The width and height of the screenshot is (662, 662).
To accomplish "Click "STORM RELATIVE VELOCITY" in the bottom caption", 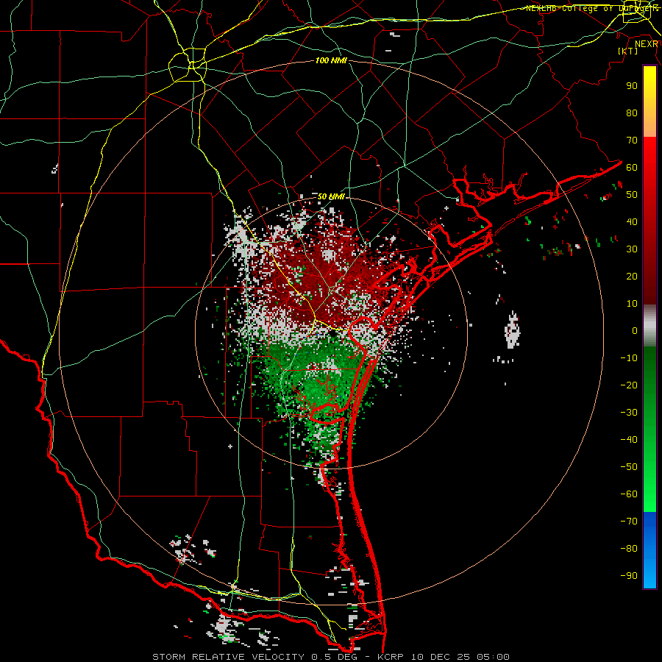I will (229, 657).
